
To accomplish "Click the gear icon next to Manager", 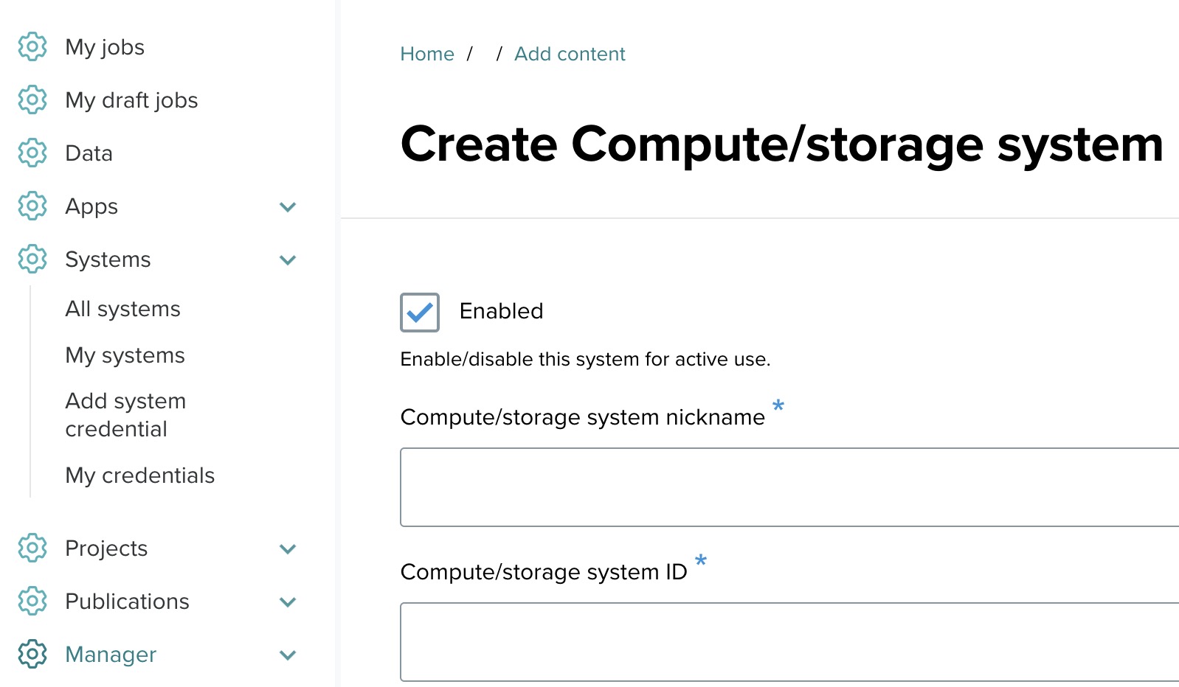I will pyautogui.click(x=32, y=654).
